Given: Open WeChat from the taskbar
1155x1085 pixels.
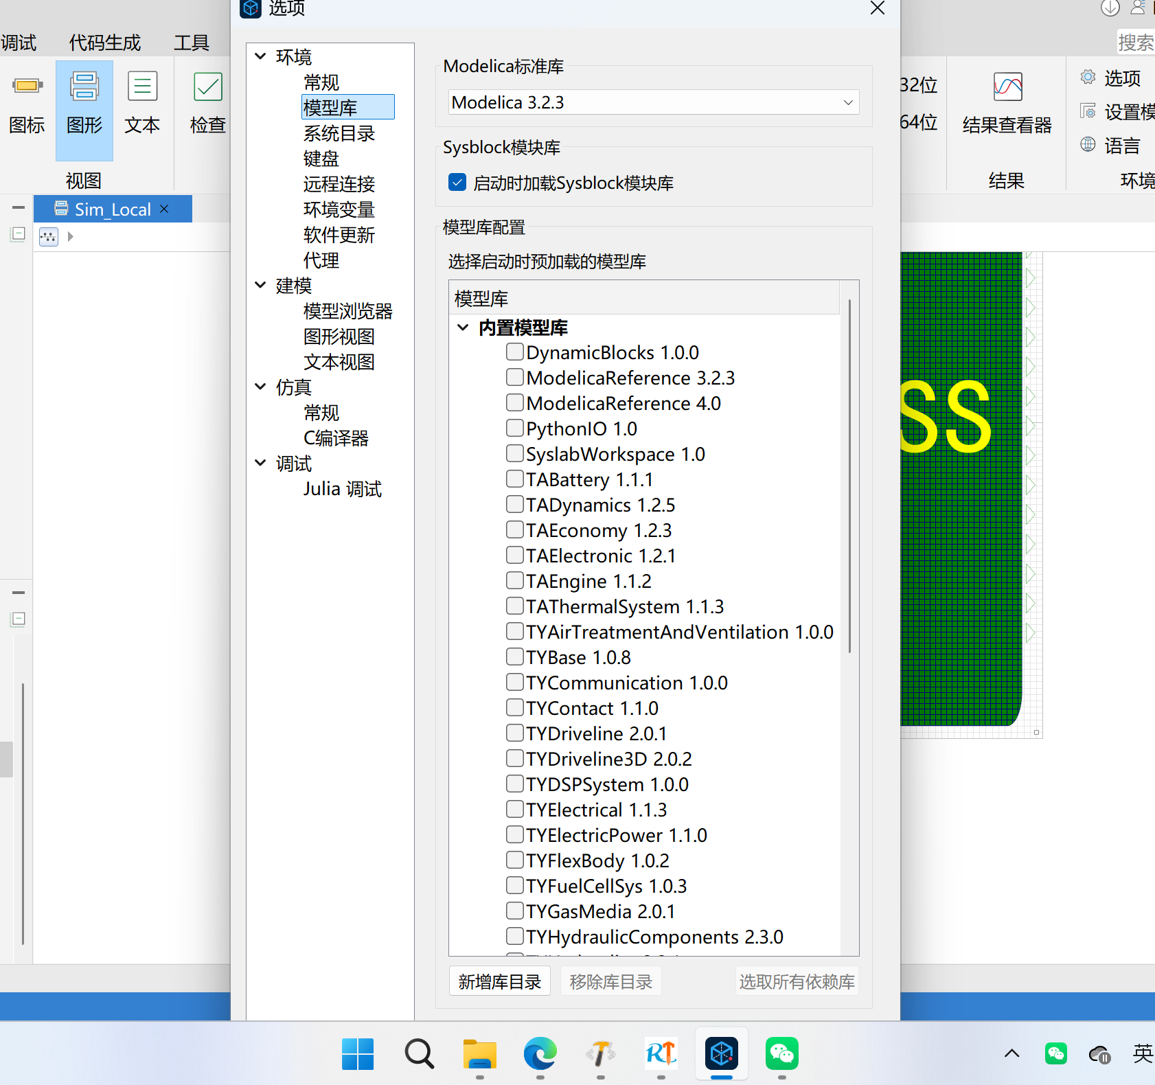Looking at the screenshot, I should click(x=782, y=1053).
